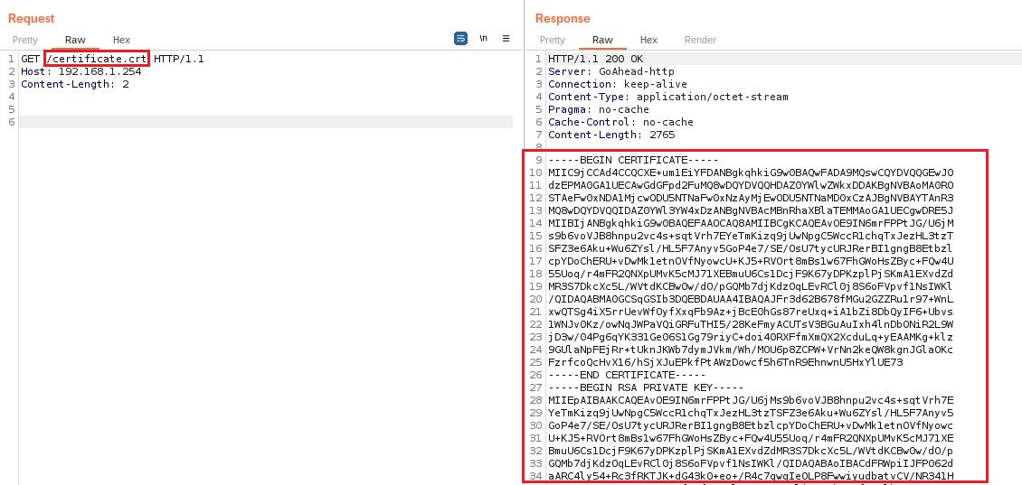The image size is (1022, 485).
Task: Select the Response Raw tab
Action: [x=602, y=40]
